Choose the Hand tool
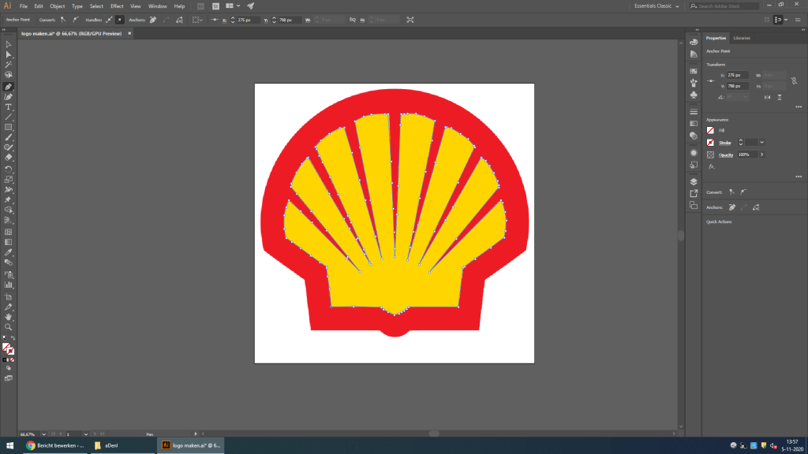 pos(9,317)
